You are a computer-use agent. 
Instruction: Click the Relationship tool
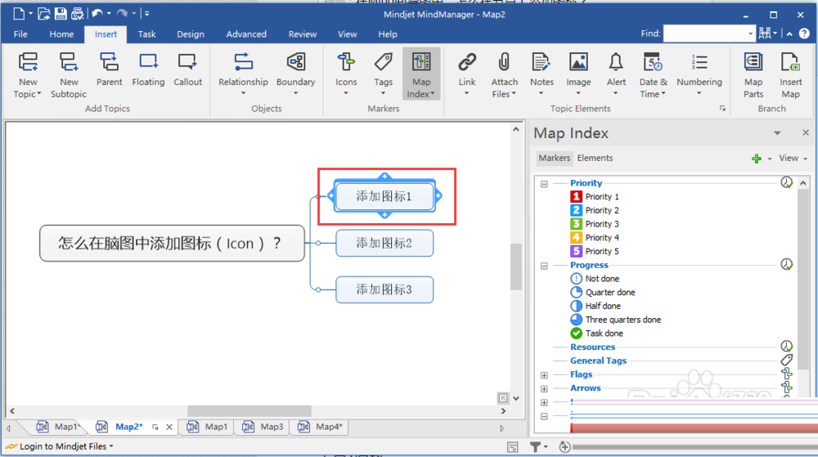[x=243, y=74]
